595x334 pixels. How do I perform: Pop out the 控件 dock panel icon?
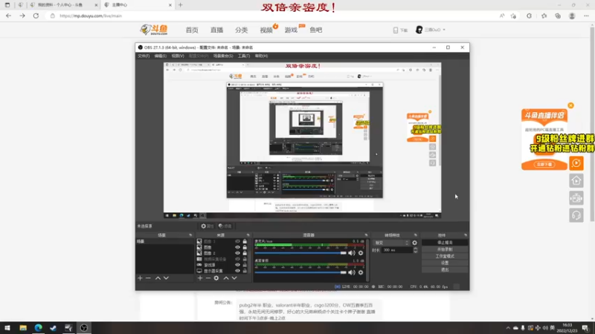pyautogui.click(x=466, y=235)
